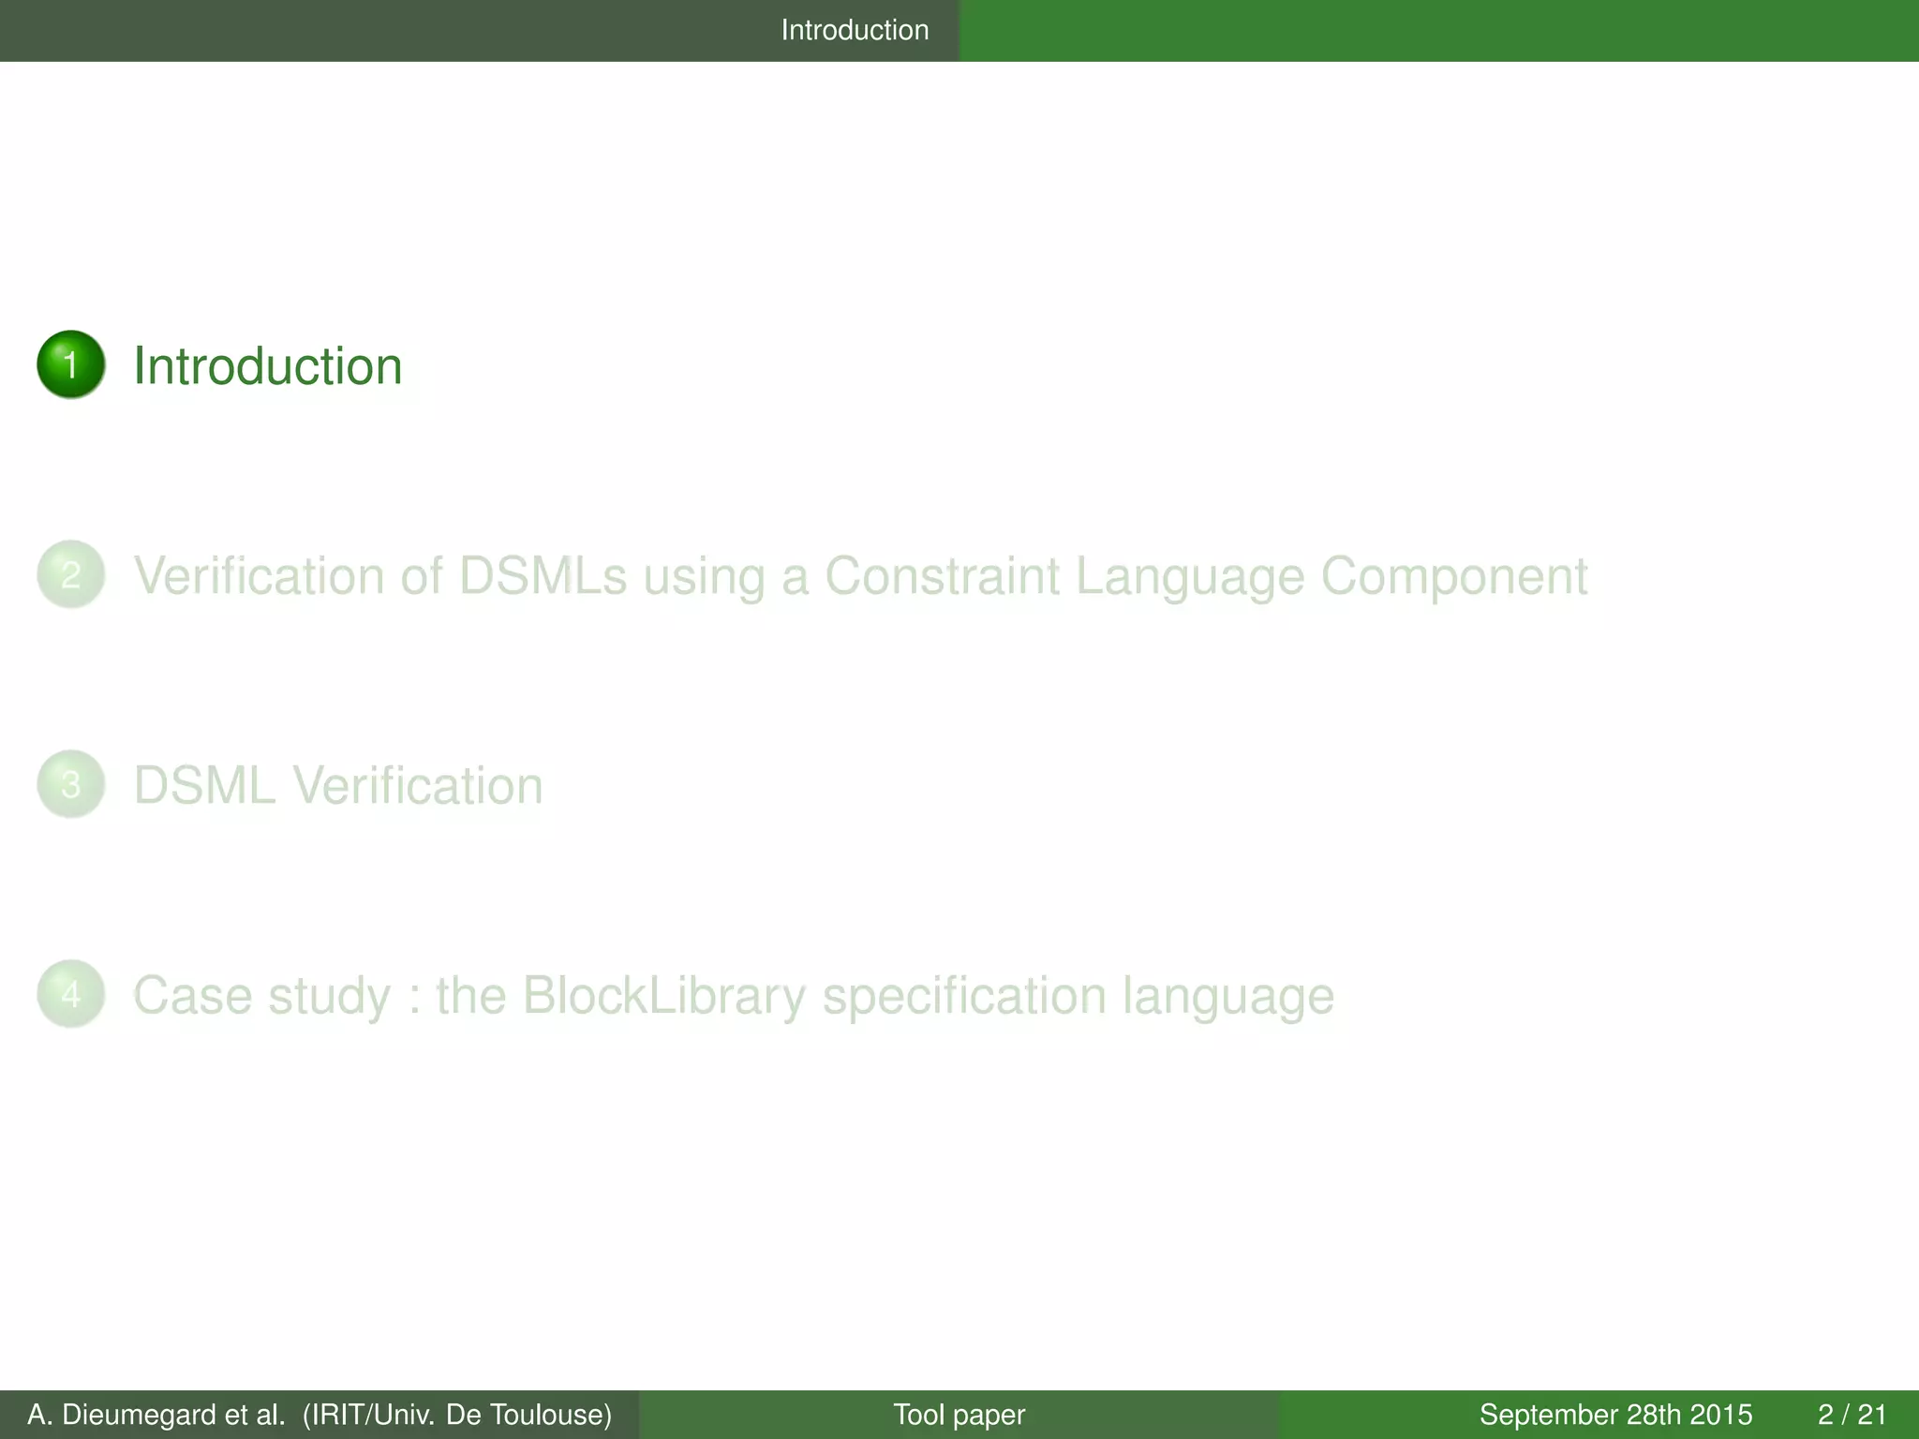The height and width of the screenshot is (1439, 1919).
Task: Click the faded number 2 bullet
Action: pyautogui.click(x=70, y=574)
